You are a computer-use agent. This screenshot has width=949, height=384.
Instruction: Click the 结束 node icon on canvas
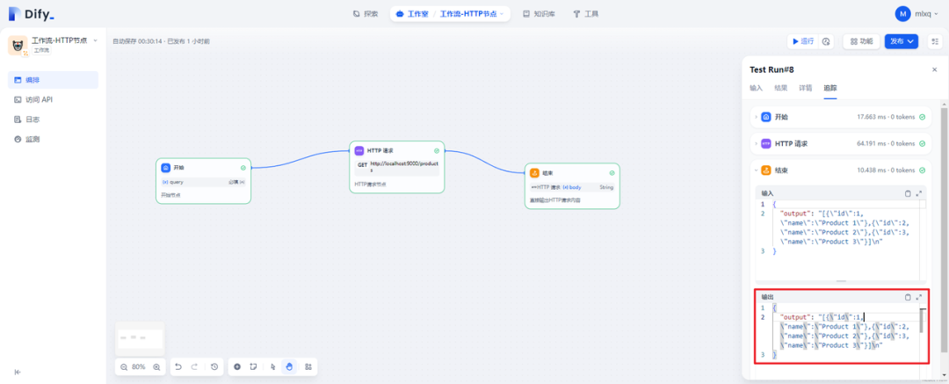[x=534, y=172]
